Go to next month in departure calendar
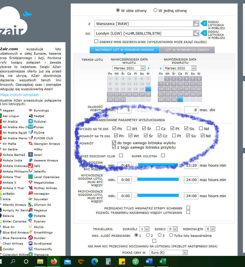The image size is (245, 267). [x=149, y=68]
